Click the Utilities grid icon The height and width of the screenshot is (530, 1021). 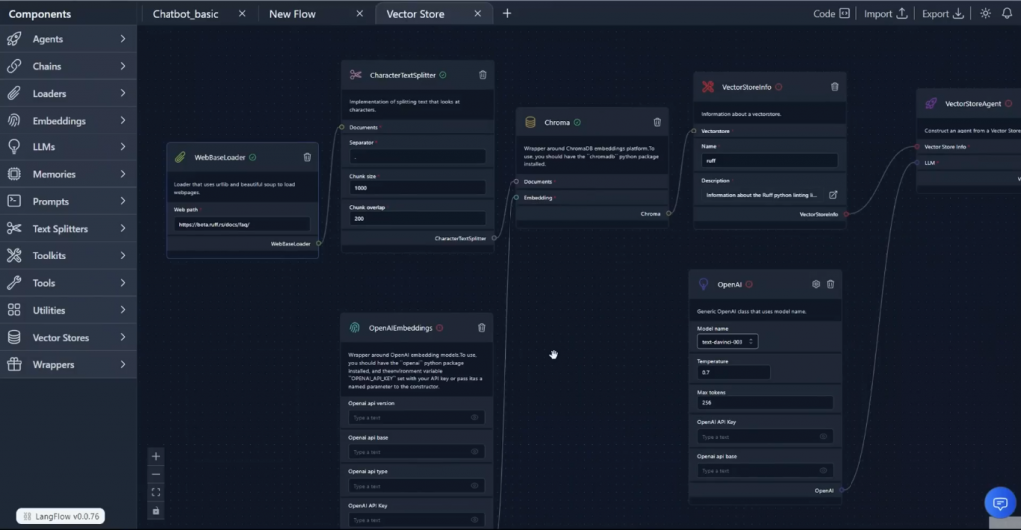(14, 310)
